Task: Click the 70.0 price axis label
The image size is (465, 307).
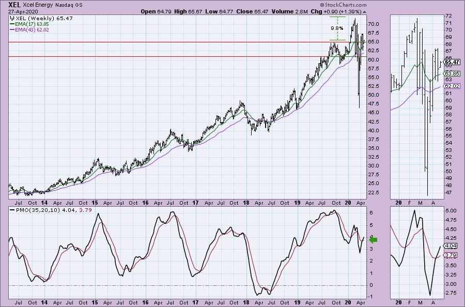Action: pos(374,24)
